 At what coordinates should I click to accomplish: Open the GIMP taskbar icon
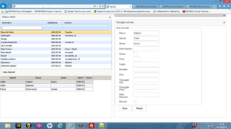(x=81, y=126)
